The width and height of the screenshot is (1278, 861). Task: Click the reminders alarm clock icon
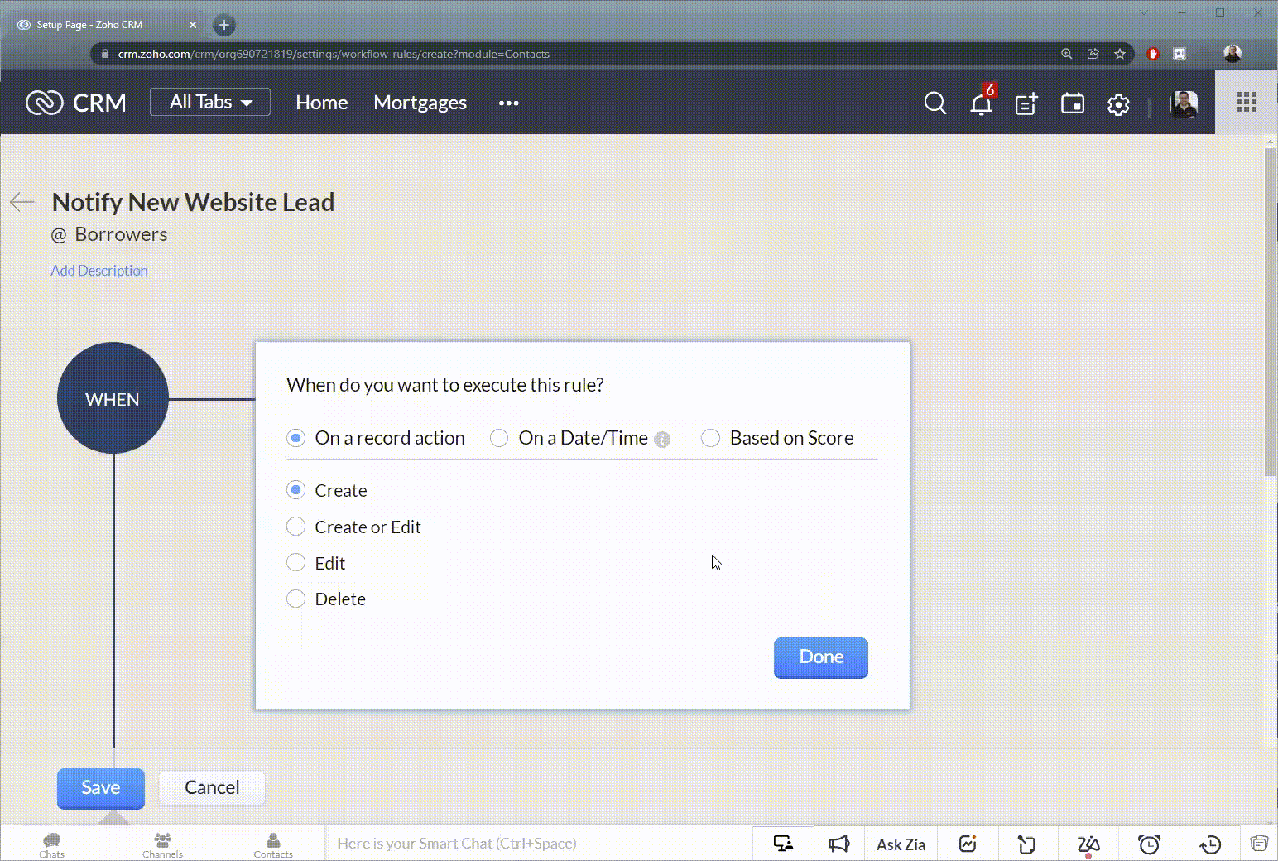click(x=1149, y=844)
